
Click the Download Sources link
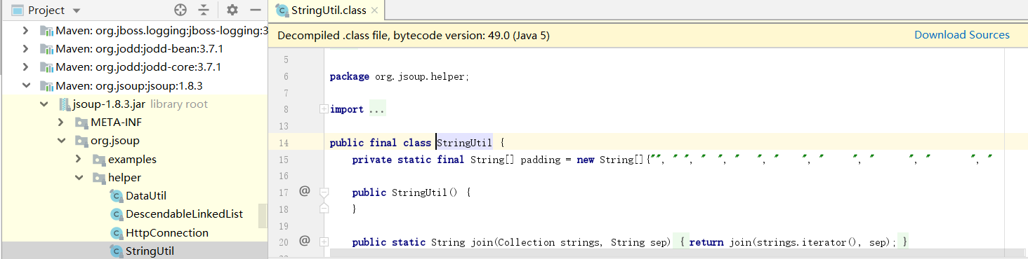coord(962,35)
